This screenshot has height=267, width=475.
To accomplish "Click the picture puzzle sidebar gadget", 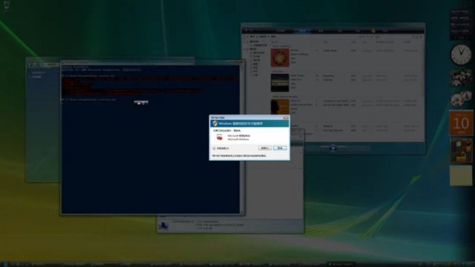I will coord(461,151).
